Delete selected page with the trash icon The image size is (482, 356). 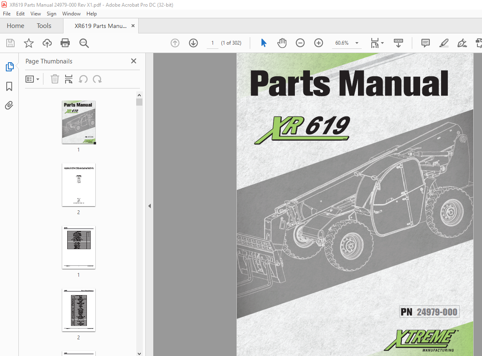55,79
